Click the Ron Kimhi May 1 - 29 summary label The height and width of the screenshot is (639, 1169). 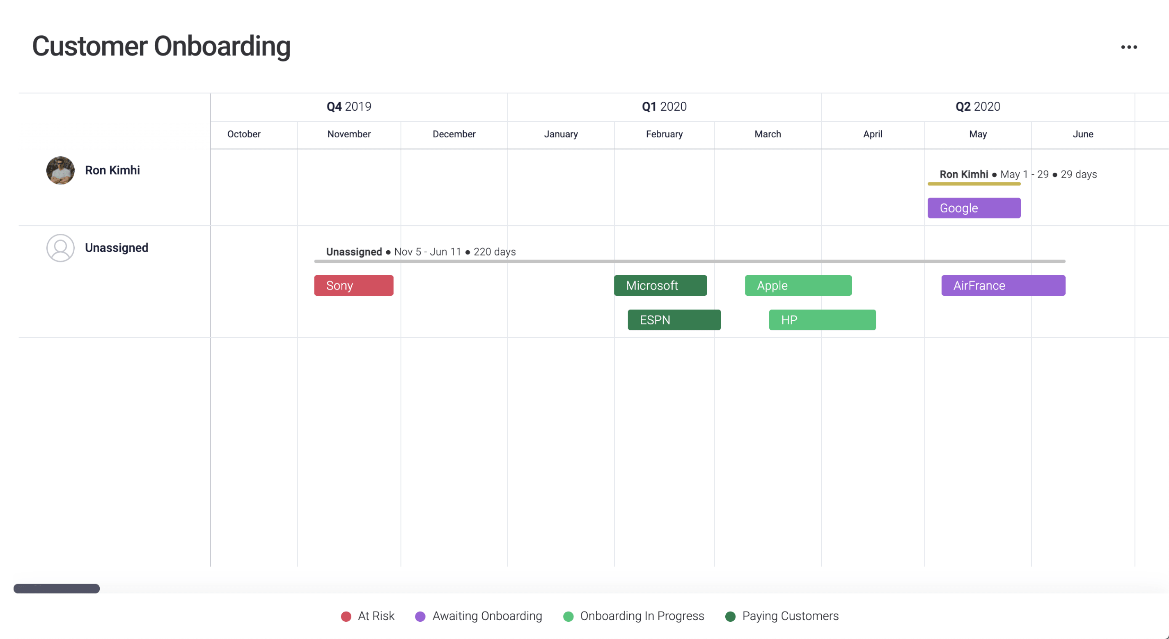(x=1018, y=174)
